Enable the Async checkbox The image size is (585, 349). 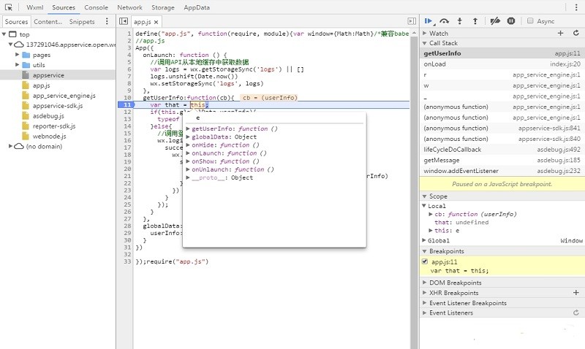530,21
